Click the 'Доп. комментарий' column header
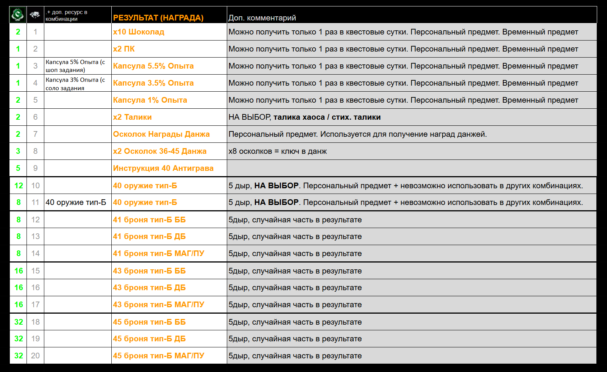This screenshot has height=372, width=607. (262, 18)
